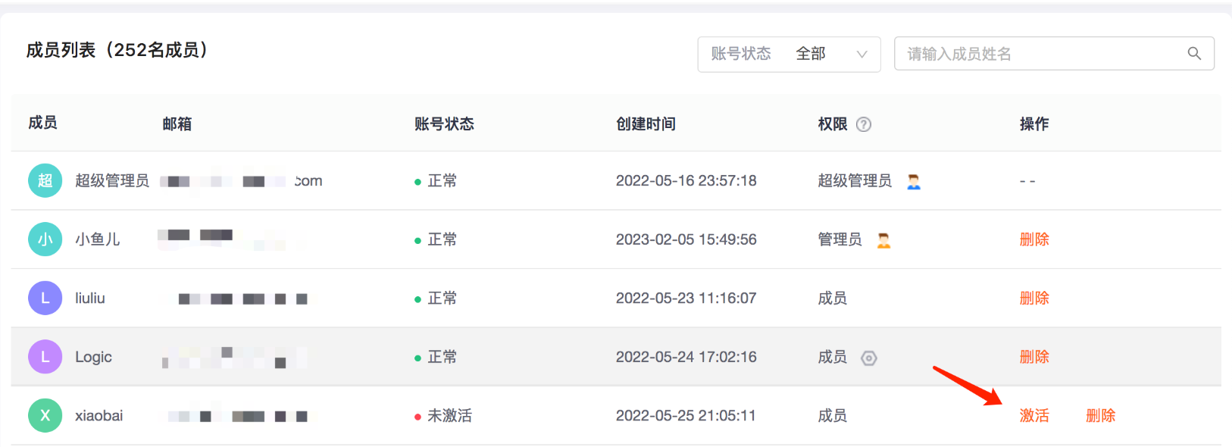
Task: Delete member 小鱼儿
Action: [x=1034, y=239]
